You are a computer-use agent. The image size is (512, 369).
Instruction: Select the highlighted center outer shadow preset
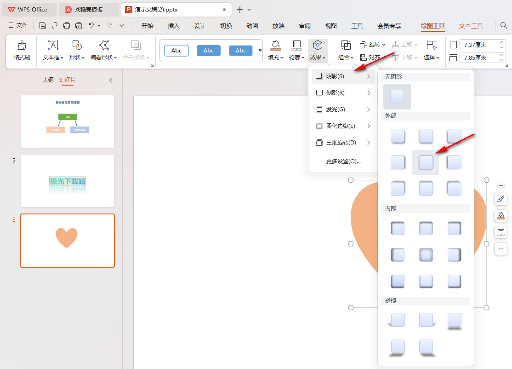coord(426,162)
